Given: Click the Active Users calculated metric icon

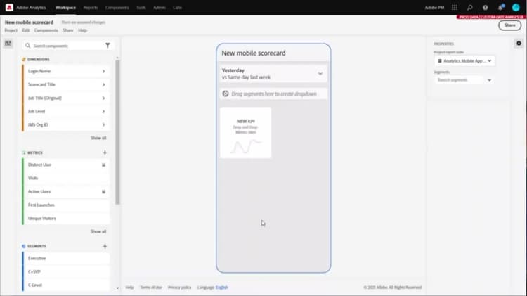Looking at the screenshot, I should pyautogui.click(x=103, y=192).
